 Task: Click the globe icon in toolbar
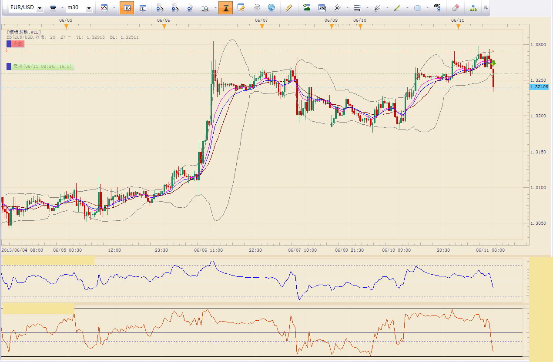click(271, 8)
